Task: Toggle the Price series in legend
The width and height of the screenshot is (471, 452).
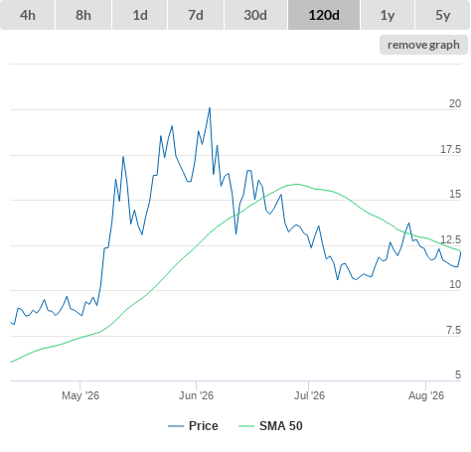Action: pyautogui.click(x=204, y=426)
